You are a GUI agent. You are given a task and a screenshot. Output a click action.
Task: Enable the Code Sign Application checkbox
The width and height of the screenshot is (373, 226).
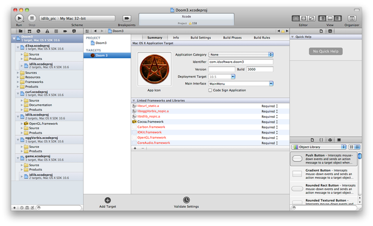210,90
